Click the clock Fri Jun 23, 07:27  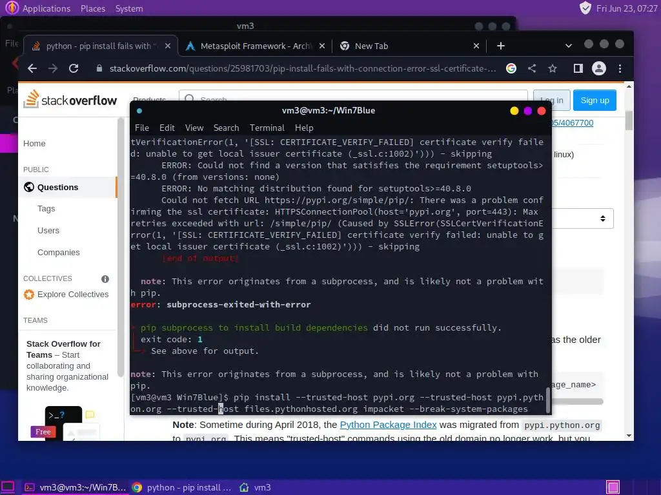pyautogui.click(x=626, y=8)
